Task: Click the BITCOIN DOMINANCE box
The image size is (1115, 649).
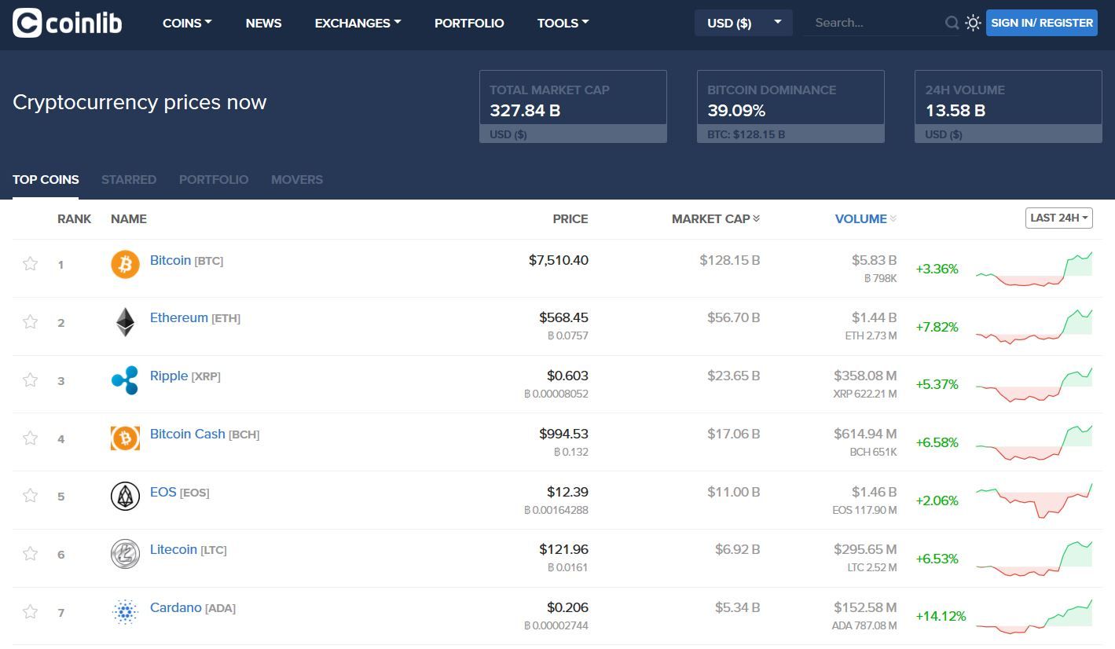Action: coord(790,106)
